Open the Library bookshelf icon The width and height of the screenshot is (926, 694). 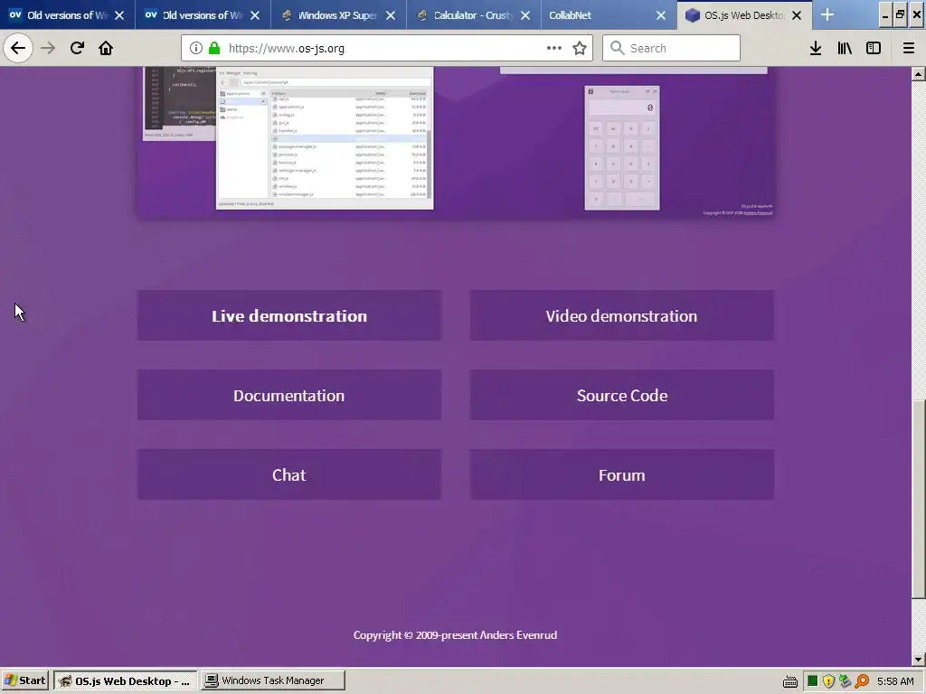[x=845, y=48]
